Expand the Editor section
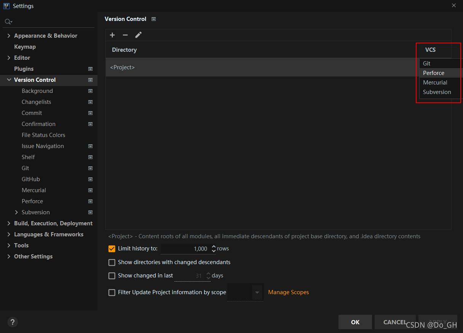 [x=9, y=58]
